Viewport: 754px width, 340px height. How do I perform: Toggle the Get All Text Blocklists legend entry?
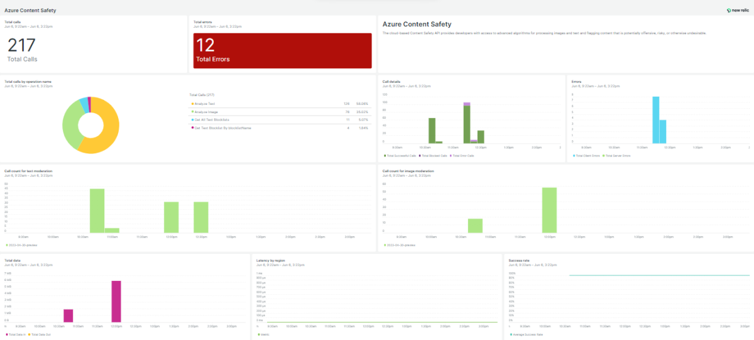click(210, 119)
